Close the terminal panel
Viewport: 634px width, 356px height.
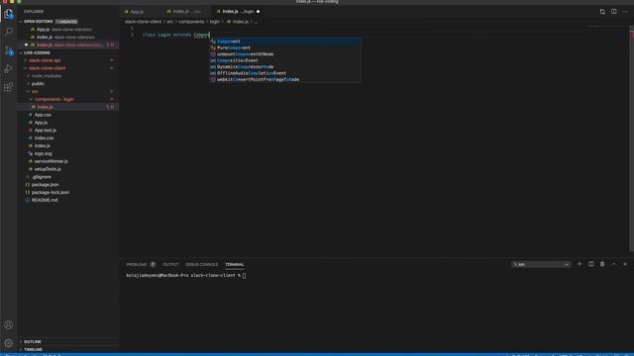coord(625,264)
